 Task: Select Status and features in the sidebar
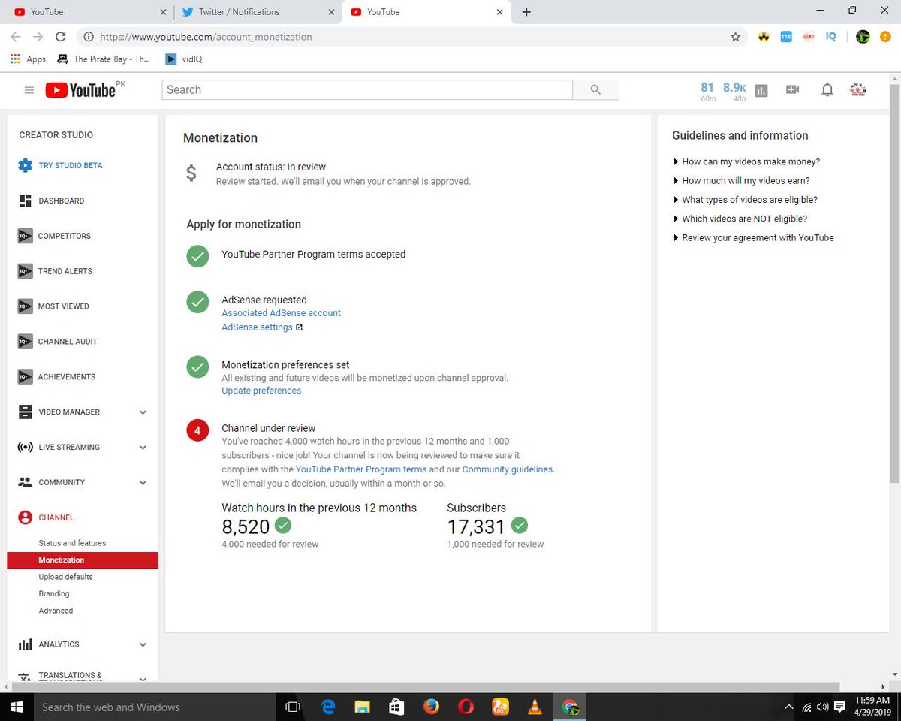click(x=72, y=543)
